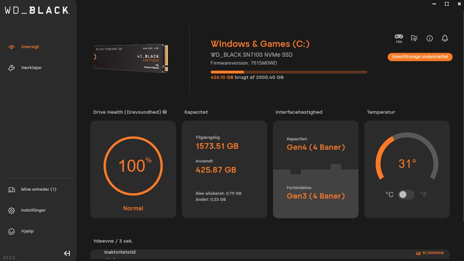Open Mine enheder (1)
Screen dimensions: 464x261
pyautogui.click(x=39, y=189)
